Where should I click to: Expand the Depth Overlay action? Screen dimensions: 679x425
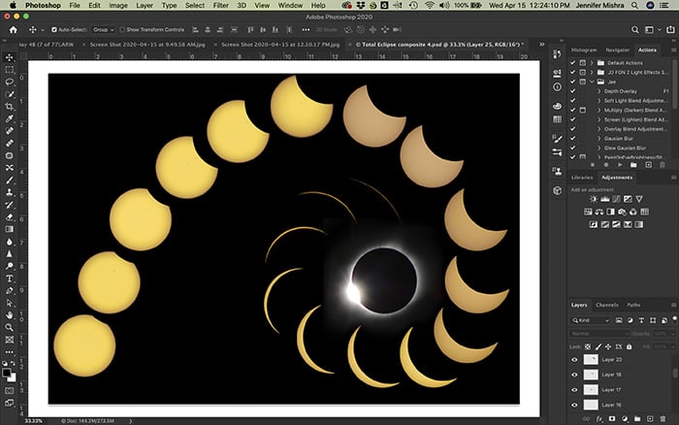[599, 91]
